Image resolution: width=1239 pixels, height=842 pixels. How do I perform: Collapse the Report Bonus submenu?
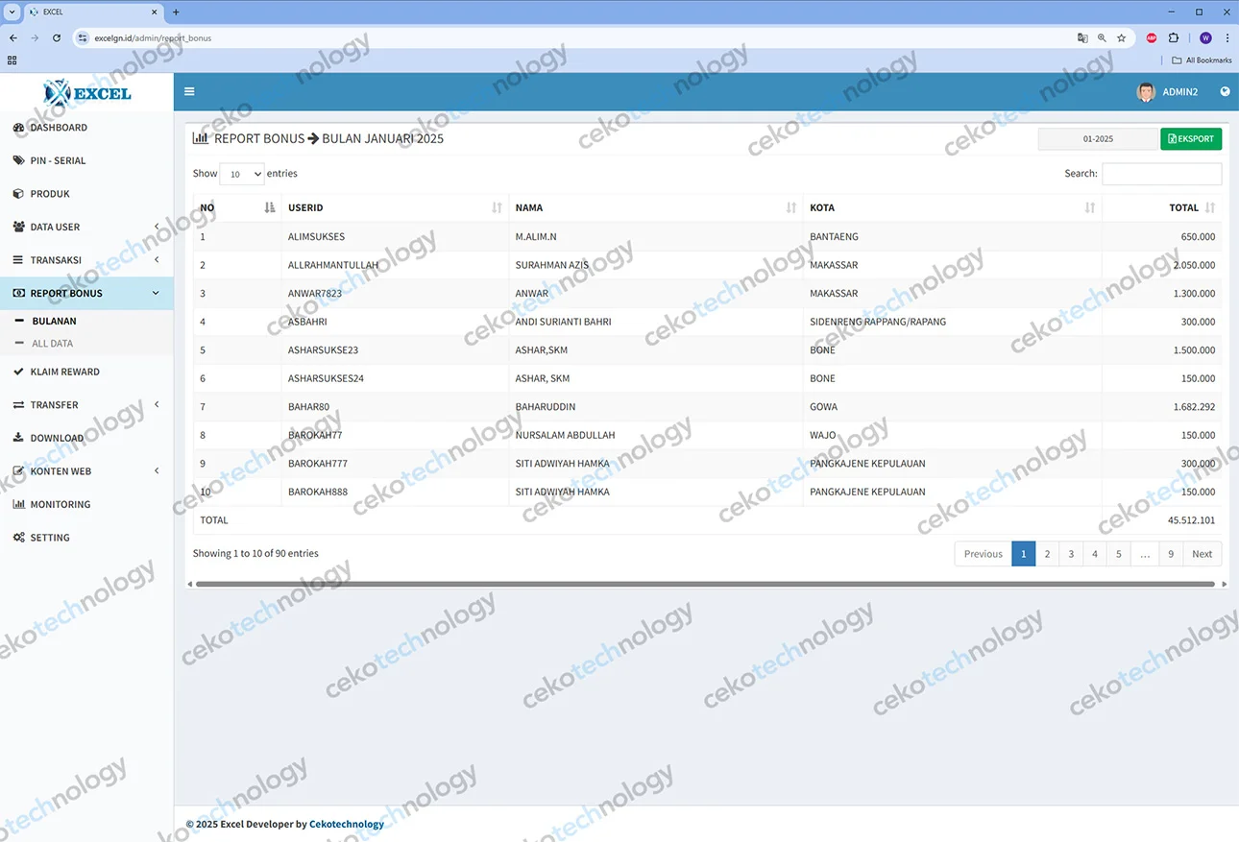click(86, 294)
